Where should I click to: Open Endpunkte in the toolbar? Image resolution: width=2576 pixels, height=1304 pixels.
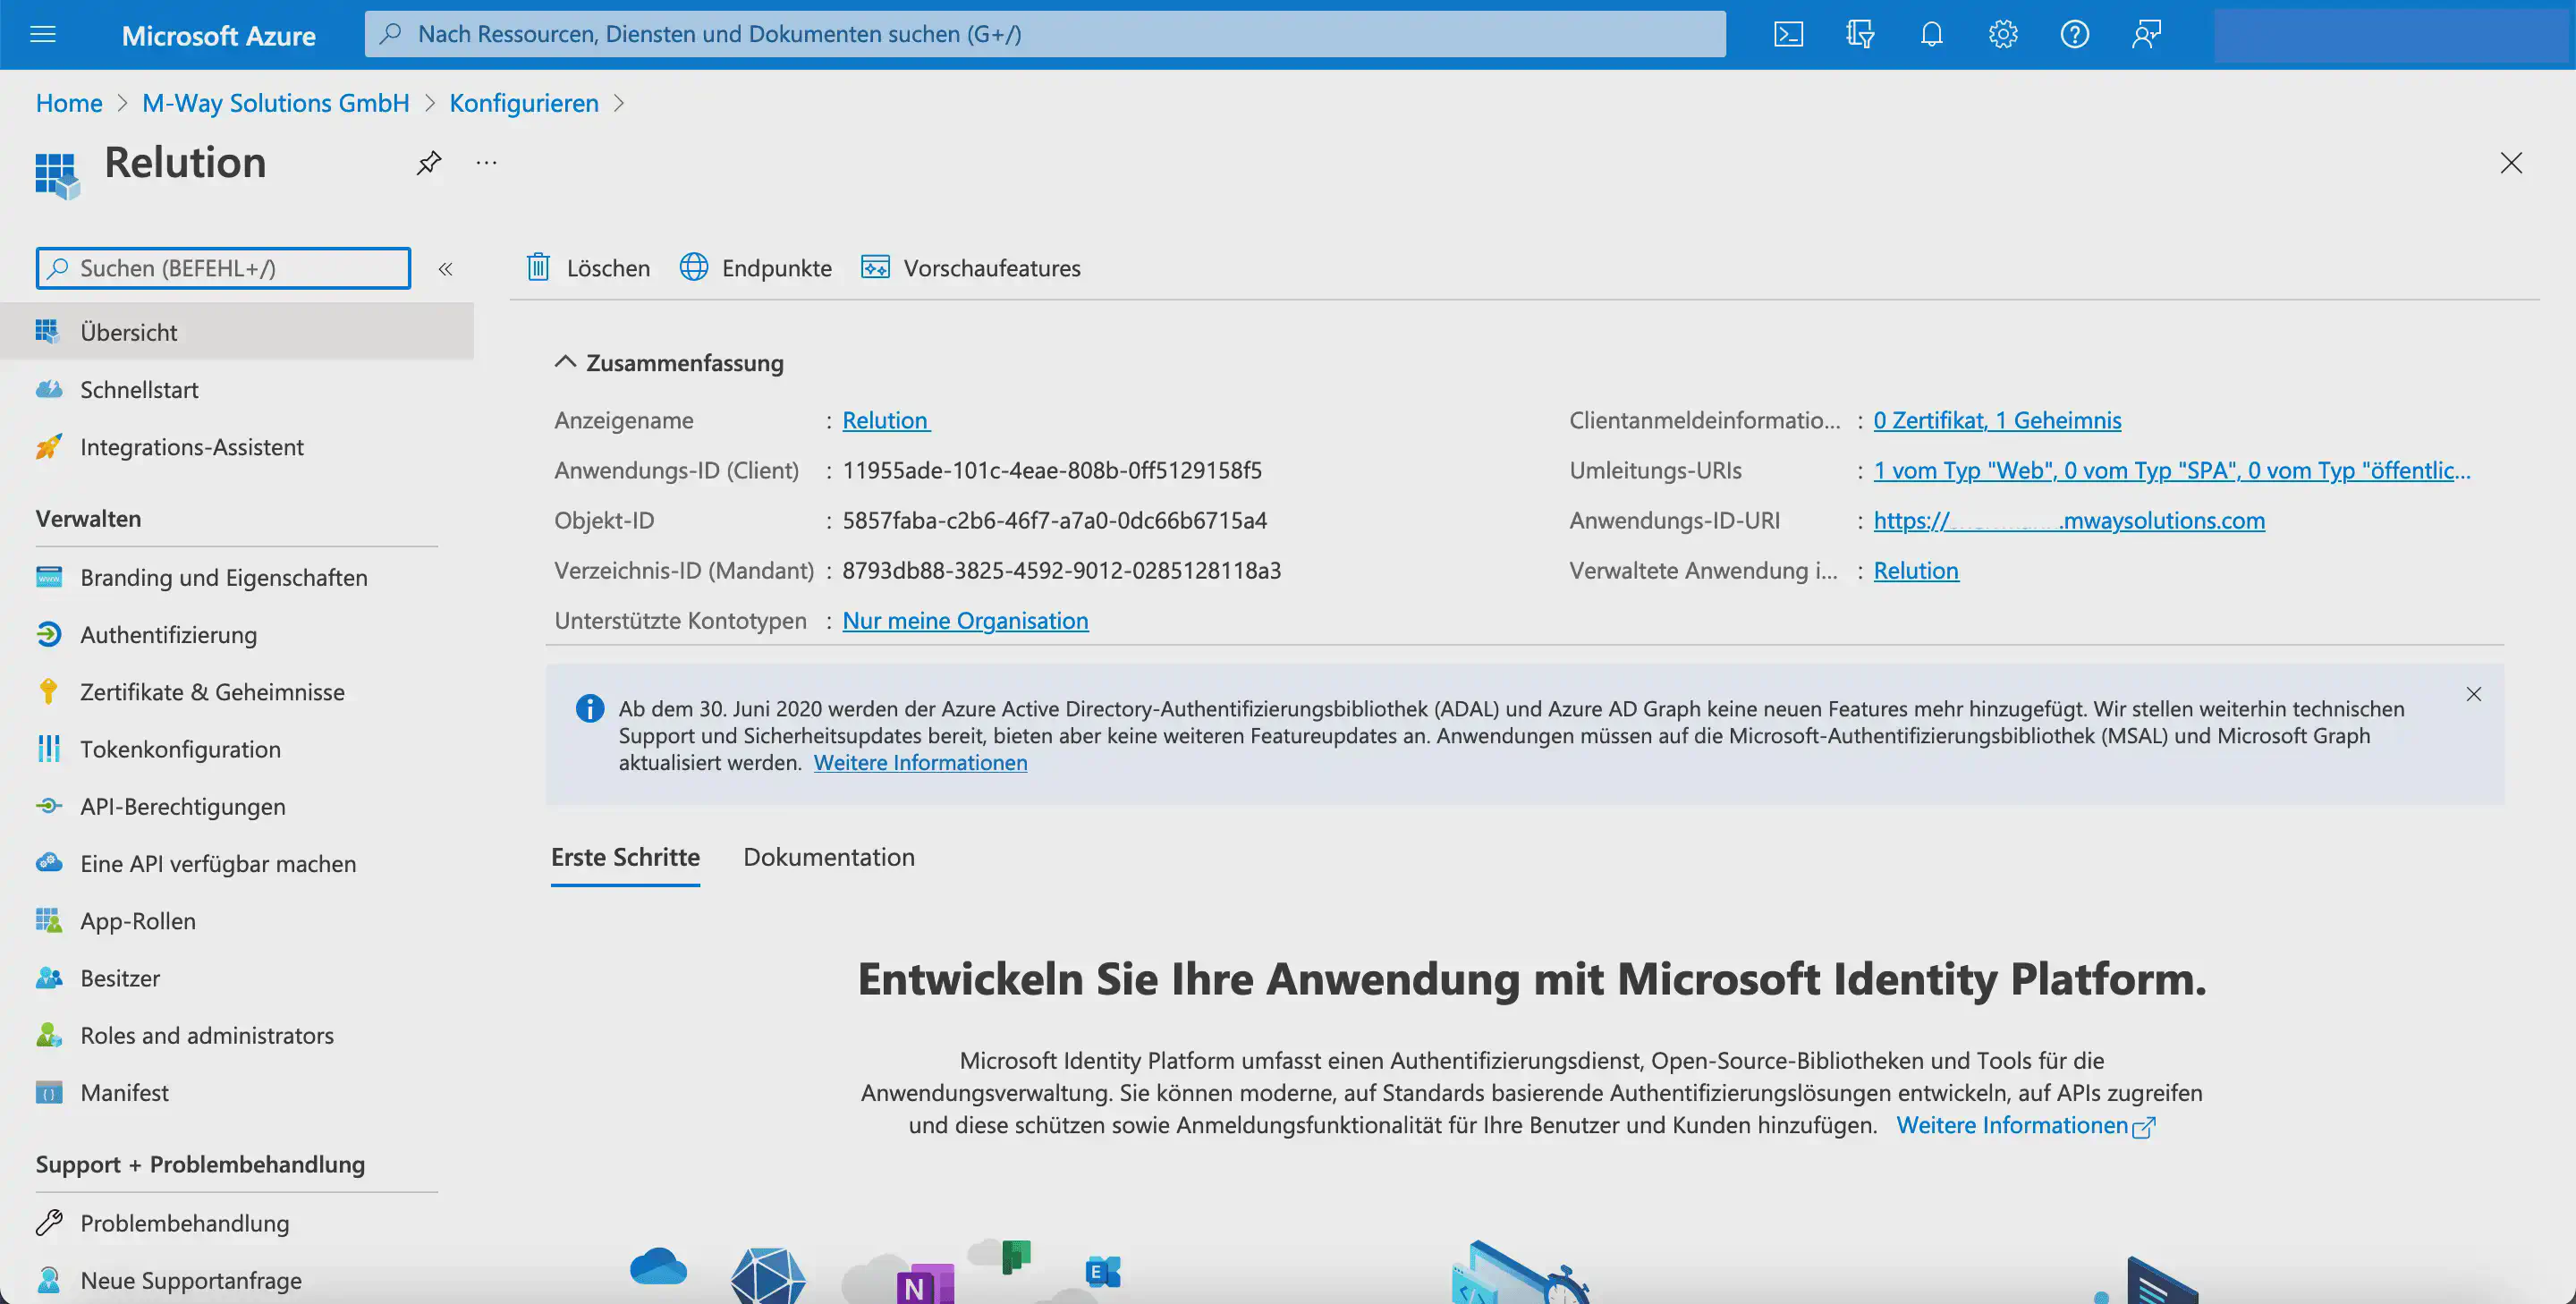[x=756, y=268]
